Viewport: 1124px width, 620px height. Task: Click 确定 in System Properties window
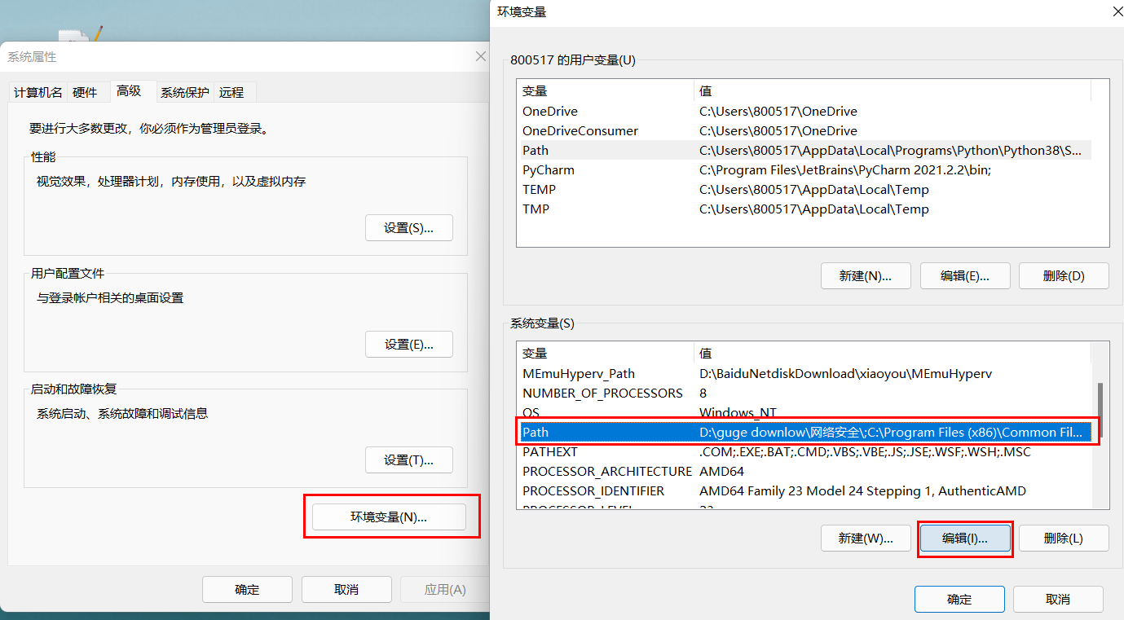coord(247,589)
